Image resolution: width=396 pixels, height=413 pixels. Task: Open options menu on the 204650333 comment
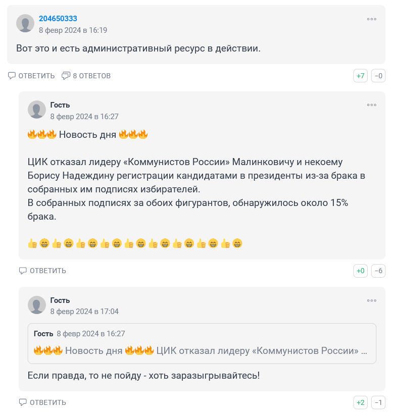(371, 19)
